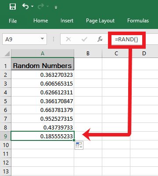
Task: Open the Undo history dropdown arrow
Action: [x=32, y=7]
